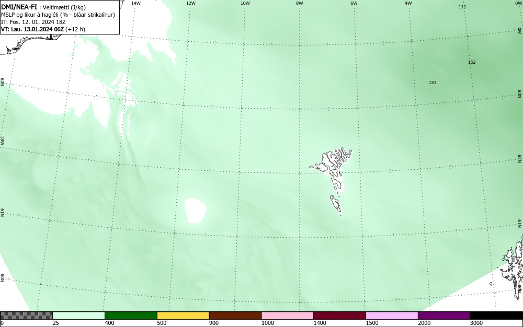Viewport: 523px width, 327px height.
Task: Click the legend tick label 1500
Action: coord(372,323)
